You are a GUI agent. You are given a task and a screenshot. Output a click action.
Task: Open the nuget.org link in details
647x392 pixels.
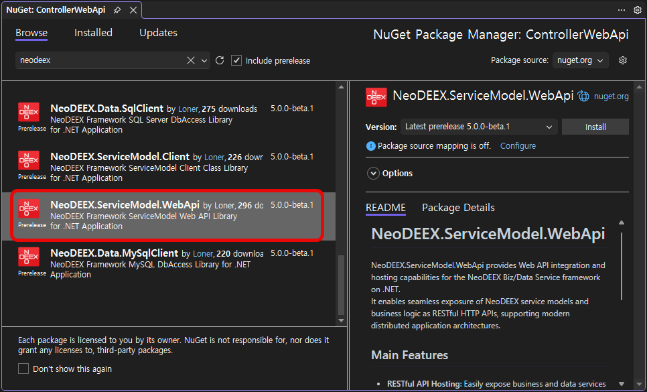(611, 96)
